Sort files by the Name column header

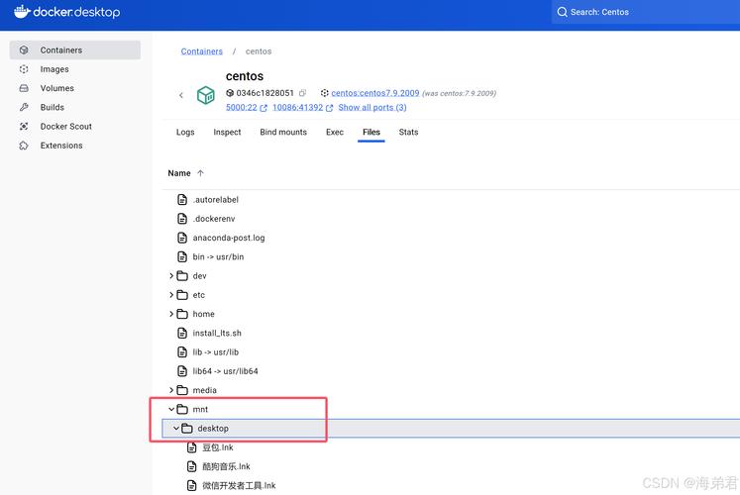point(179,173)
